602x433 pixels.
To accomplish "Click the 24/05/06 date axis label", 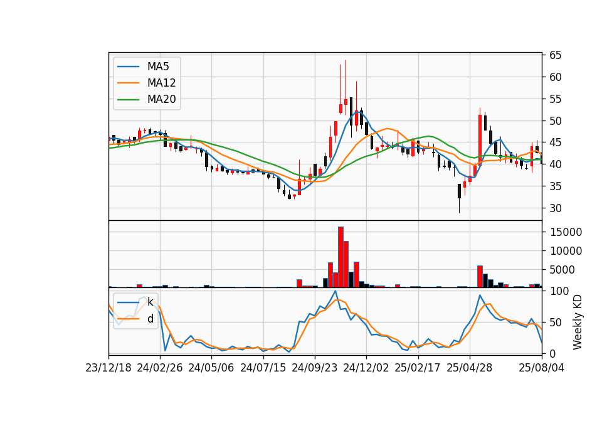I will pyautogui.click(x=211, y=368).
